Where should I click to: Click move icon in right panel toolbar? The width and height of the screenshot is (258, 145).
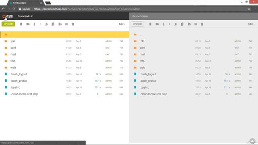(x=189, y=24)
